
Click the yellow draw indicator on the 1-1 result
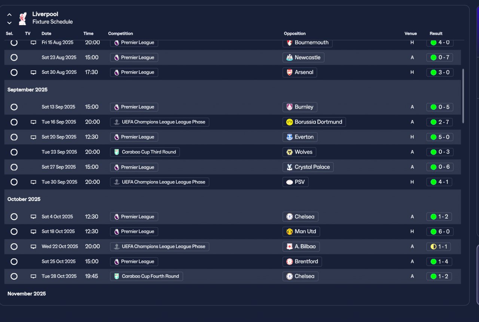point(433,246)
